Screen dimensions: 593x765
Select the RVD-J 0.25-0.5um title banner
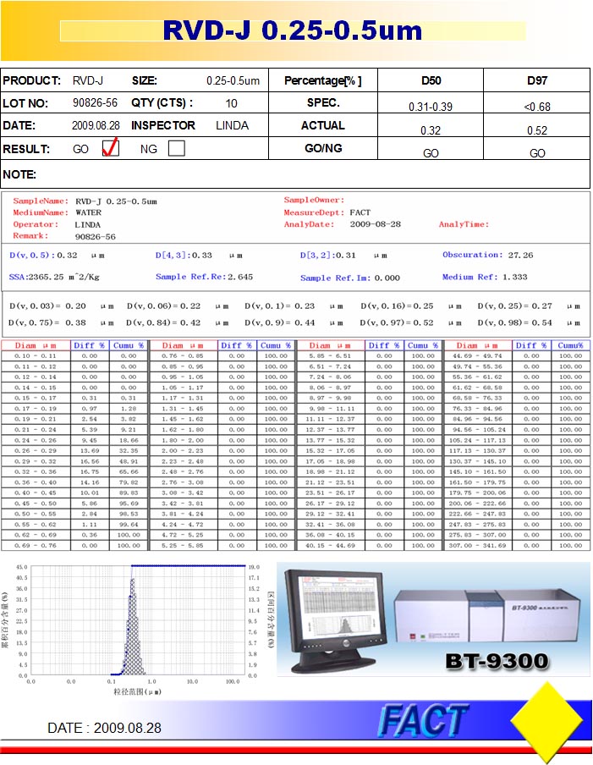click(x=293, y=30)
